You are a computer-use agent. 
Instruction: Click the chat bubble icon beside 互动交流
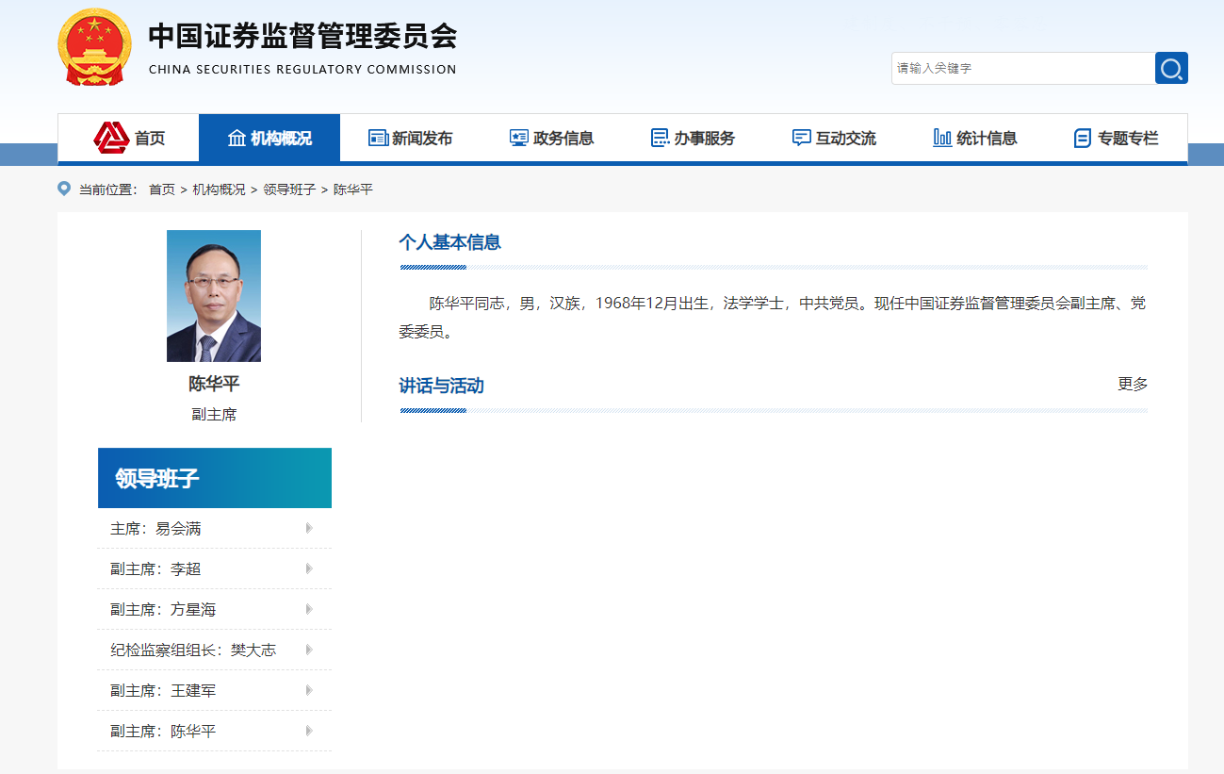click(x=801, y=139)
